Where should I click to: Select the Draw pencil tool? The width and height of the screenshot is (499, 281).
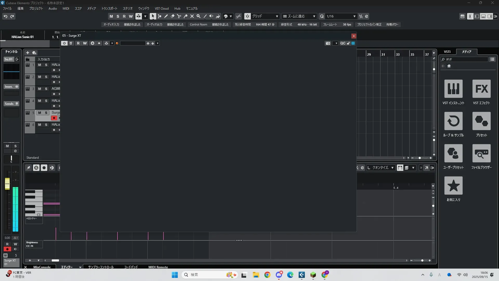pyautogui.click(x=166, y=16)
